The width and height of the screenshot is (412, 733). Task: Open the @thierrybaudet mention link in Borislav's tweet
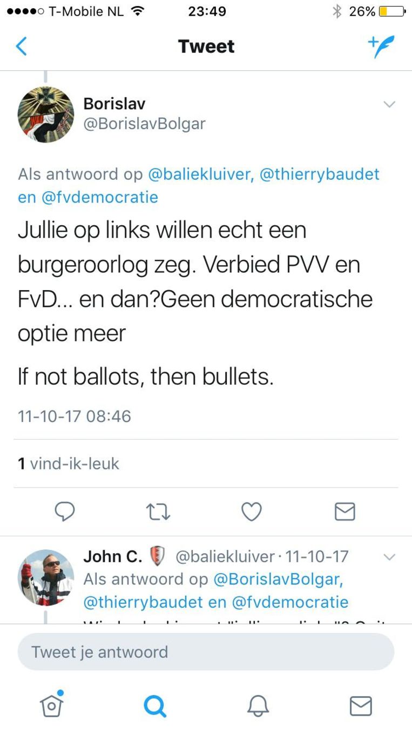[320, 174]
